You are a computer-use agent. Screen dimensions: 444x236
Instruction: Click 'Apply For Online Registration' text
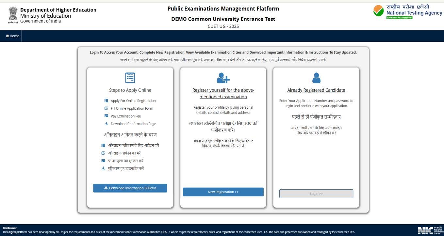point(133,101)
